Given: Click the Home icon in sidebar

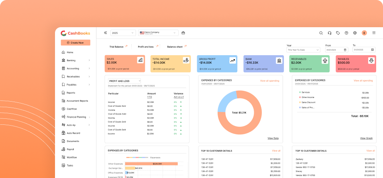Looking at the screenshot, I should coord(63,52).
